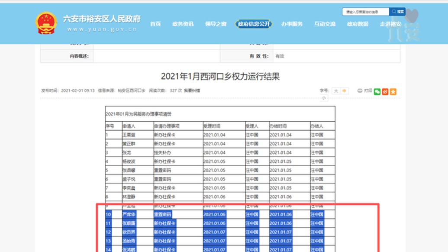Set font size to 小 (small)

(x=324, y=98)
